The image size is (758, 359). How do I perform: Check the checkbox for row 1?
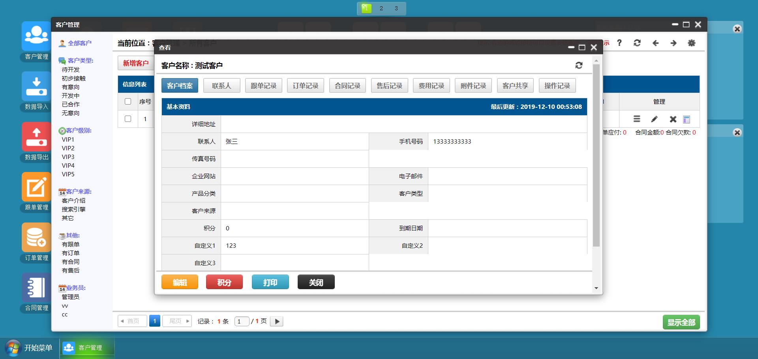pos(128,119)
